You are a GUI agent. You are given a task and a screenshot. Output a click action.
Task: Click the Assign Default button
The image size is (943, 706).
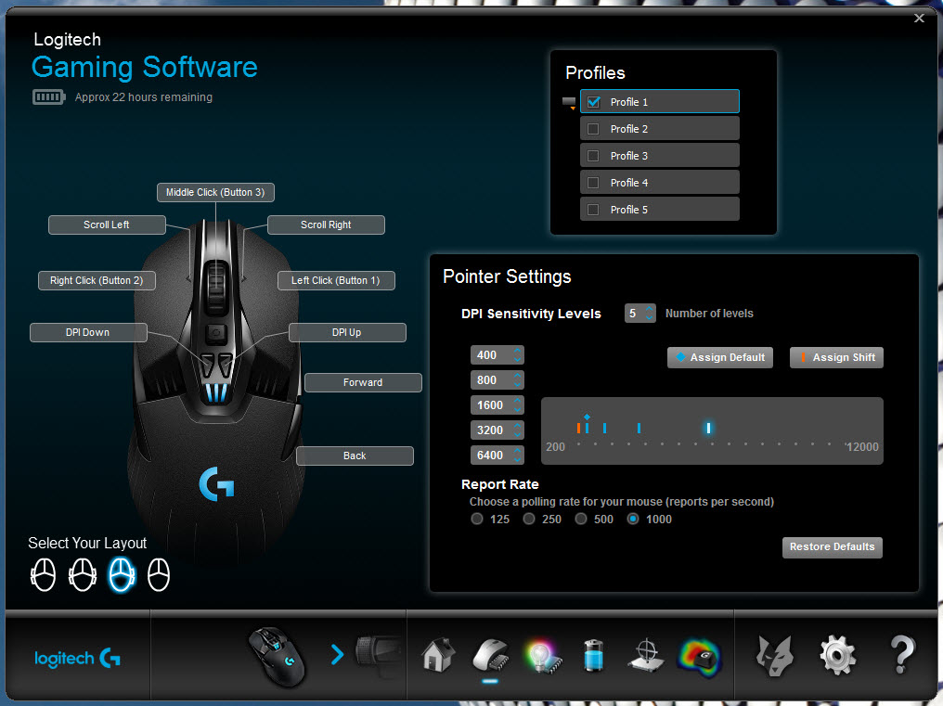pyautogui.click(x=720, y=357)
